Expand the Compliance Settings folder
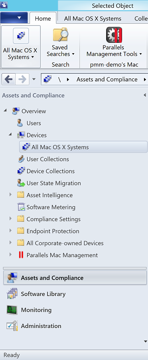148x360 pixels. point(10,219)
